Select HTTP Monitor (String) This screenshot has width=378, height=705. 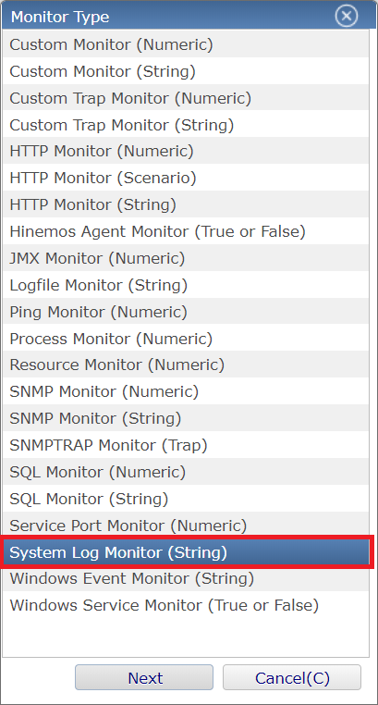click(186, 204)
